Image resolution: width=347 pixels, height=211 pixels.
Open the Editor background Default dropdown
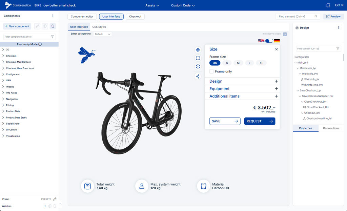pos(103,34)
